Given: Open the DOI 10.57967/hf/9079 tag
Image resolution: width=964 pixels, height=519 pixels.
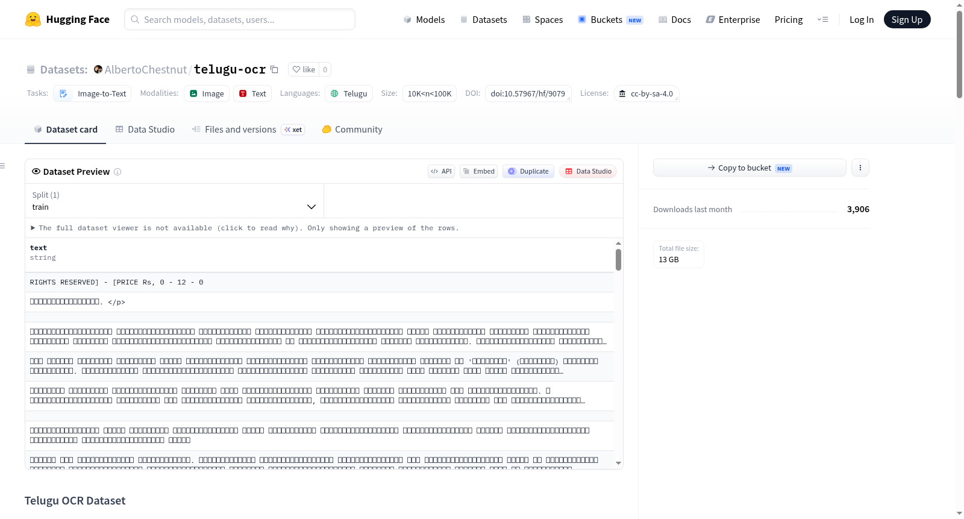Looking at the screenshot, I should [528, 93].
